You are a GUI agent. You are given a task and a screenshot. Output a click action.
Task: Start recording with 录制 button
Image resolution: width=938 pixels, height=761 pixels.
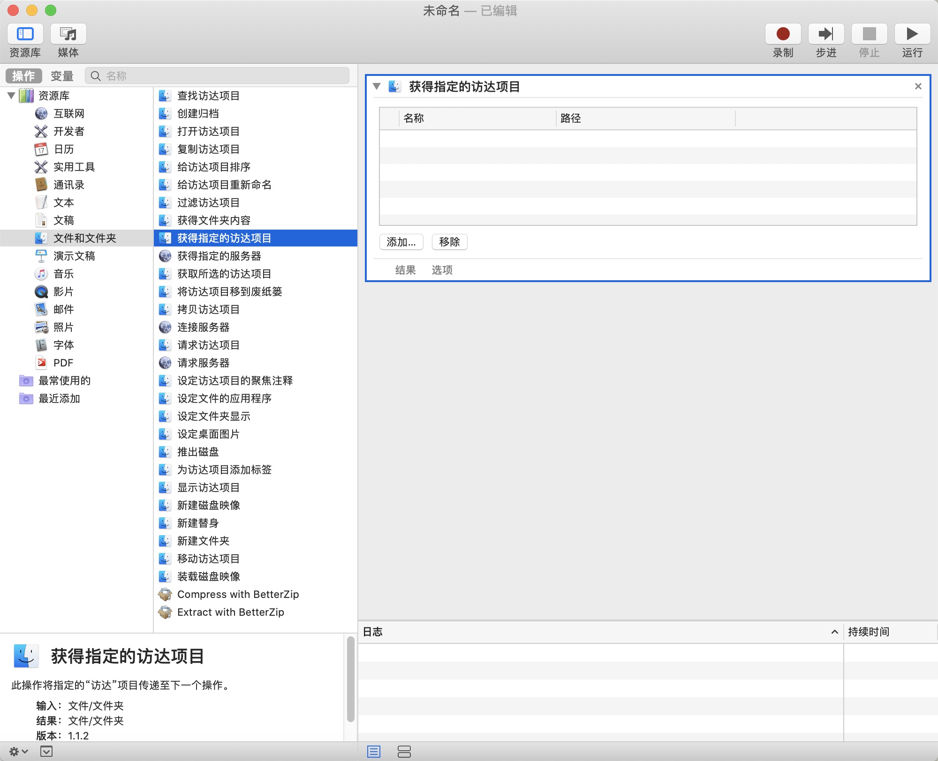click(x=783, y=34)
